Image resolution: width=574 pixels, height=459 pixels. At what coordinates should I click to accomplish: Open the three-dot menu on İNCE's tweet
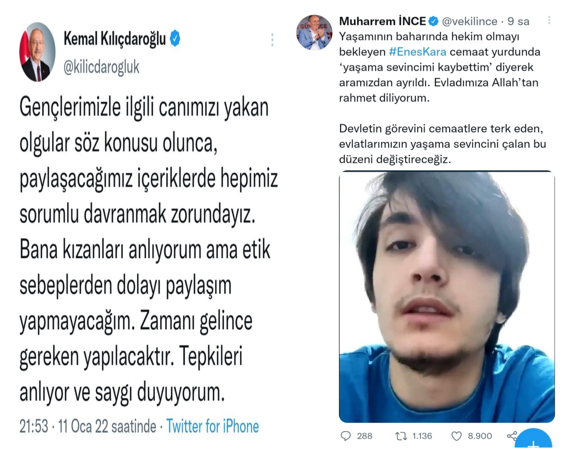tap(549, 20)
